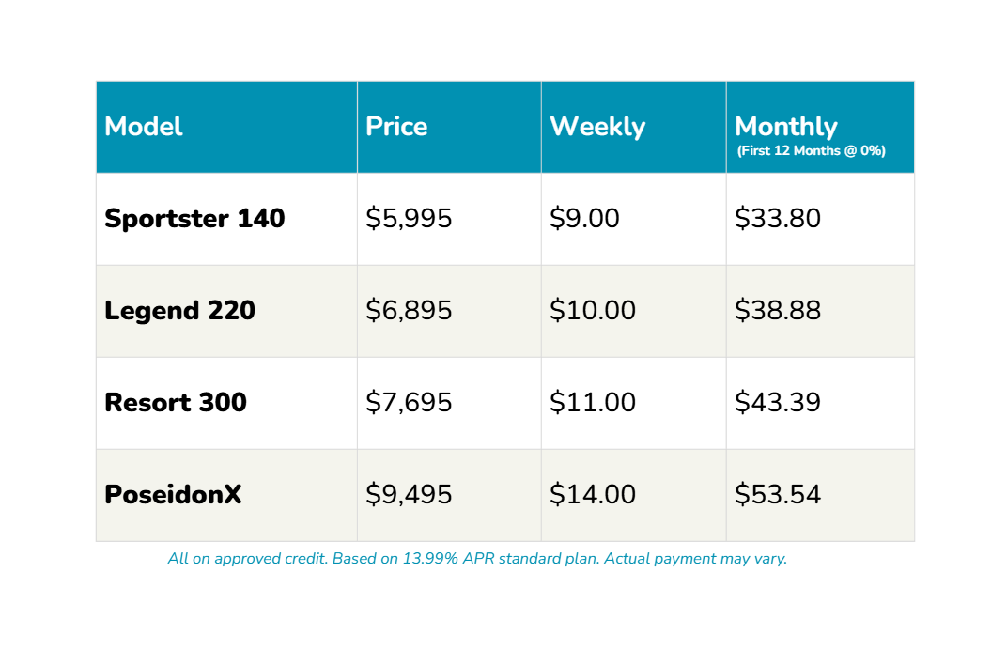The width and height of the screenshot is (991, 649).
Task: Select the $7,695 price cell
Action: tap(409, 403)
